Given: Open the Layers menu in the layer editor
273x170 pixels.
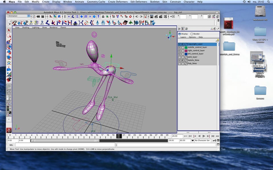Looking at the screenshot, I should [183, 37].
